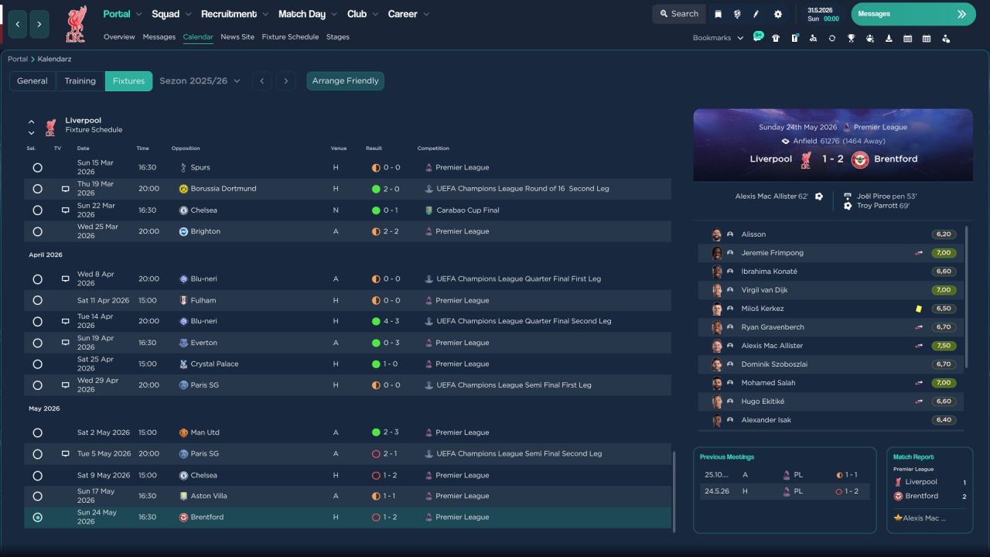Open the globe icon in the top bar
Image resolution: width=990 pixels, height=557 pixels.
[737, 14]
